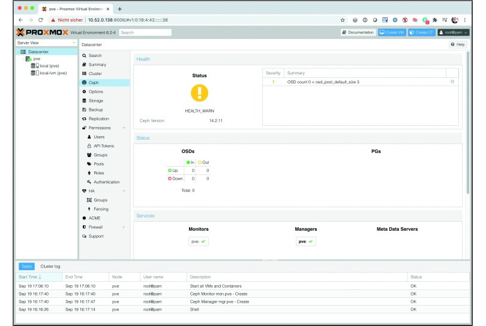Click the Replication icon in side menu
Viewport: 486px width, 326px height.
[85, 119]
